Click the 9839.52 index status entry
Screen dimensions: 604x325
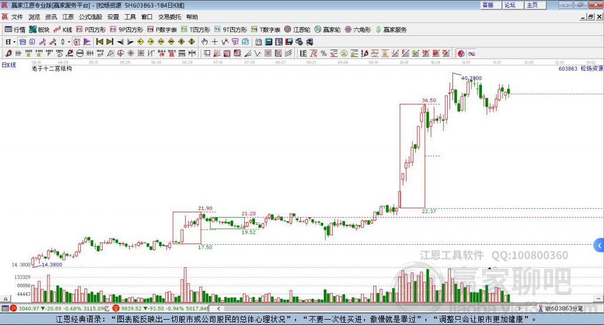pos(162,308)
